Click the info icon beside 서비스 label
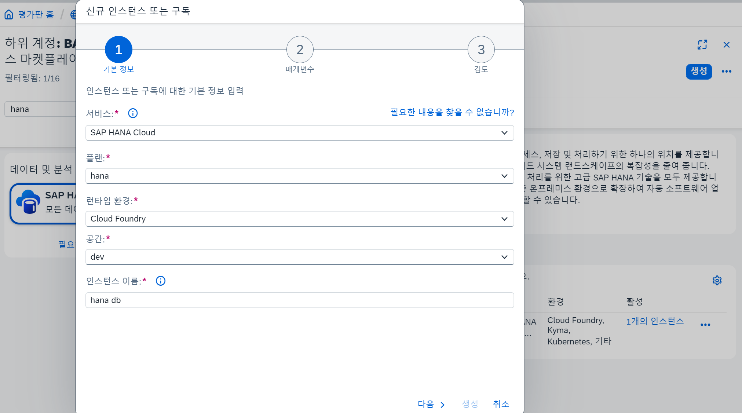This screenshot has height=413, width=742. (133, 113)
